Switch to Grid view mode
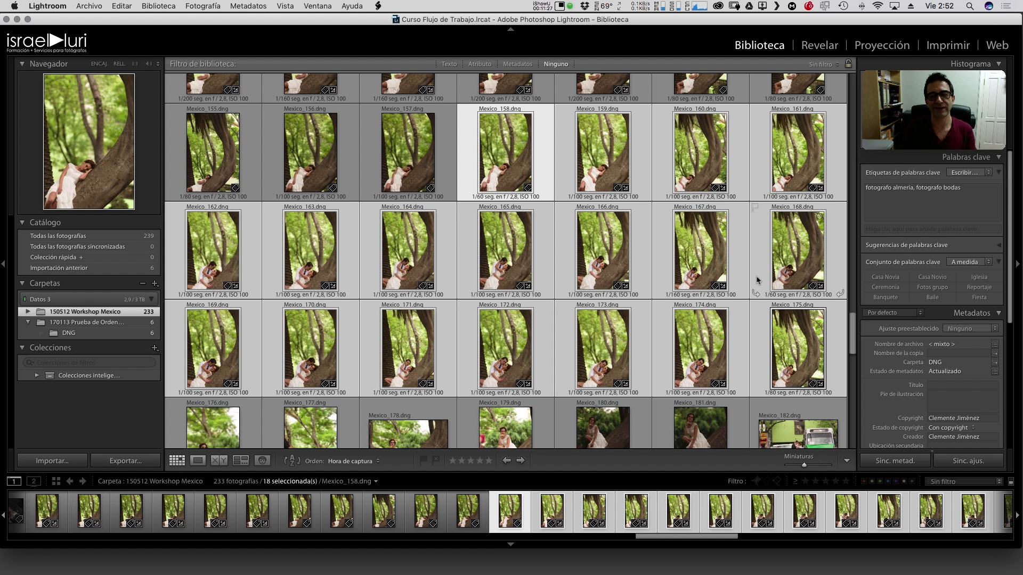 pos(177,461)
